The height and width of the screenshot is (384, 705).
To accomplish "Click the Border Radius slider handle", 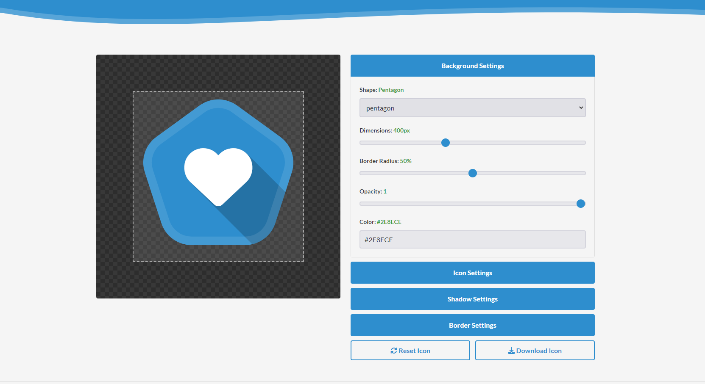I will click(x=472, y=173).
